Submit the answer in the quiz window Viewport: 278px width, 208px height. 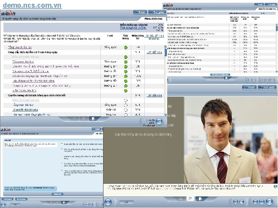(x=57, y=194)
